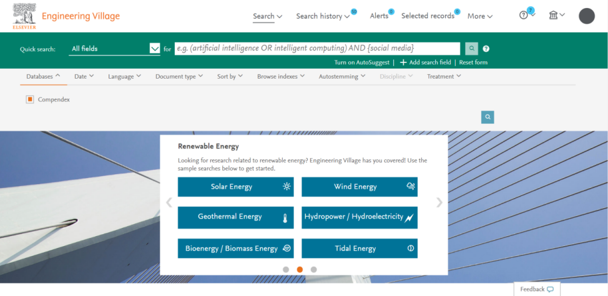Image resolution: width=608 pixels, height=296 pixels.
Task: Click the Search history count badge
Action: [x=354, y=12]
